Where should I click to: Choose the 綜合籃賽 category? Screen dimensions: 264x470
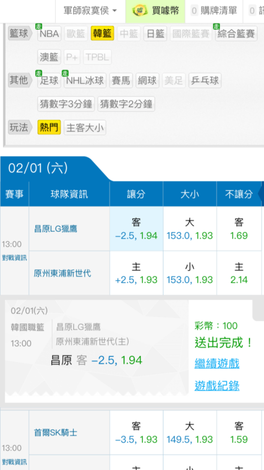coord(236,33)
